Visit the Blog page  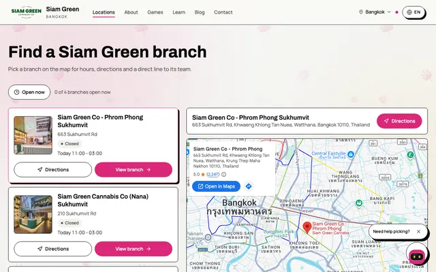(200, 12)
